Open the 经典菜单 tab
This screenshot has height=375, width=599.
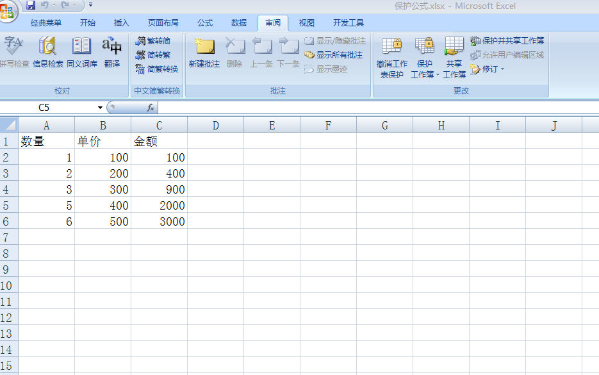[46, 23]
